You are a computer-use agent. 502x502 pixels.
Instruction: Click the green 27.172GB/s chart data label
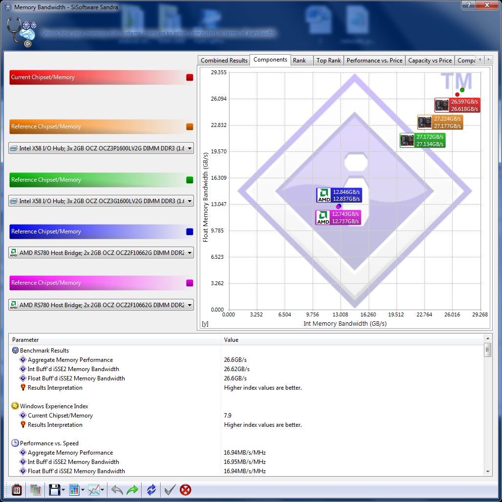[x=422, y=141]
